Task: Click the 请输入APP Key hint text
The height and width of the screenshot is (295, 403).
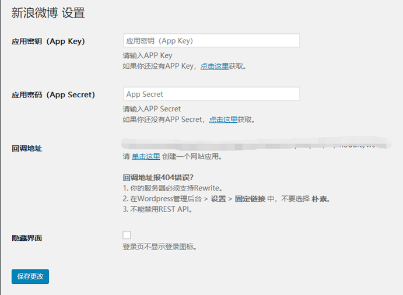Action: coord(148,55)
